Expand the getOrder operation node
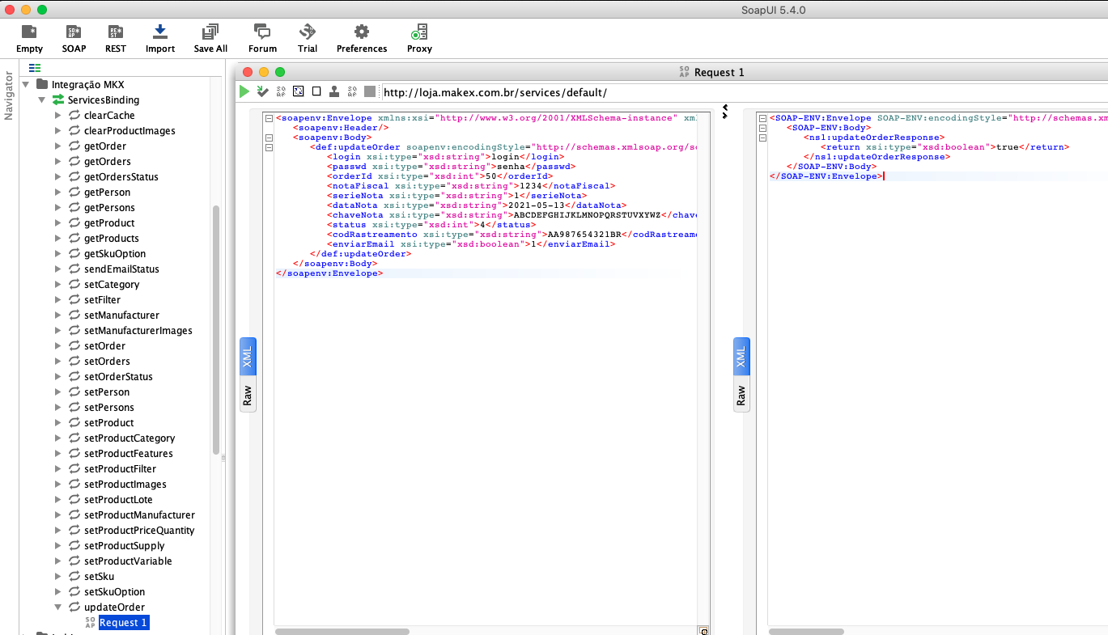The image size is (1108, 635). point(58,146)
